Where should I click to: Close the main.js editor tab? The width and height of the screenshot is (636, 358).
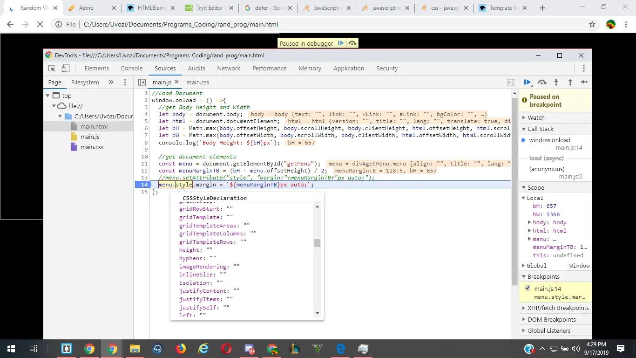click(176, 82)
